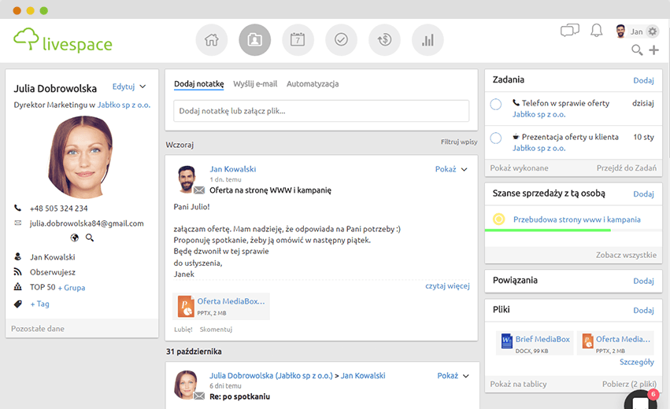Image resolution: width=670 pixels, height=409 pixels.
Task: Click the globe web search icon
Action: [x=74, y=238]
